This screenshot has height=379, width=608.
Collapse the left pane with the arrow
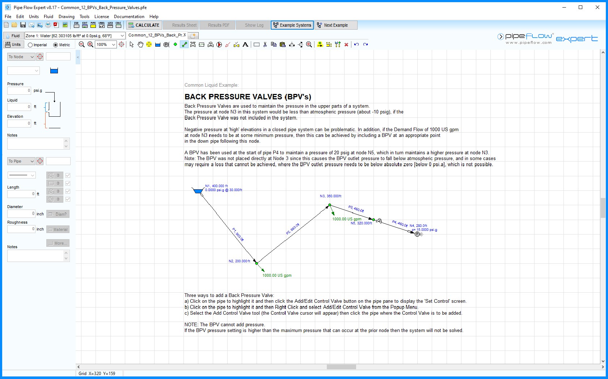pyautogui.click(x=78, y=57)
